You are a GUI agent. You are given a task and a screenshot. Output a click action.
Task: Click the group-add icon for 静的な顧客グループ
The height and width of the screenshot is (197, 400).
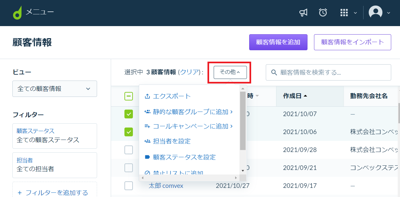click(x=147, y=112)
